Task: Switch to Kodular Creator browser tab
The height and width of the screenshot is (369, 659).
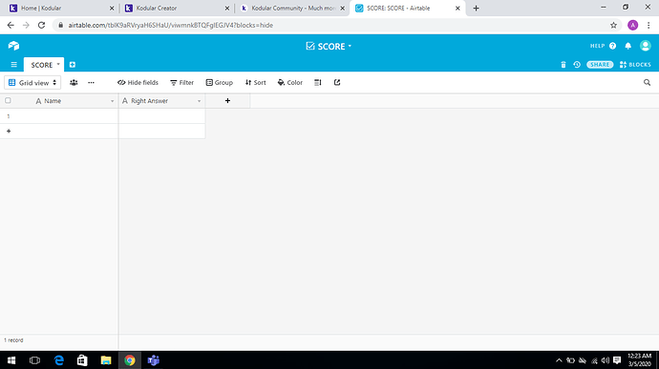Action: (x=177, y=8)
